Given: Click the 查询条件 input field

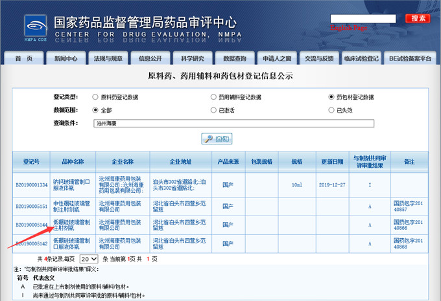Looking at the screenshot, I should pyautogui.click(x=233, y=122).
